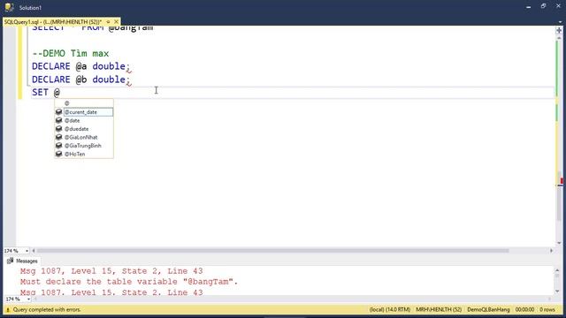Click the '--DEMO Tìm max' comment line
Image resolution: width=566 pixels, height=318 pixels.
pos(71,53)
